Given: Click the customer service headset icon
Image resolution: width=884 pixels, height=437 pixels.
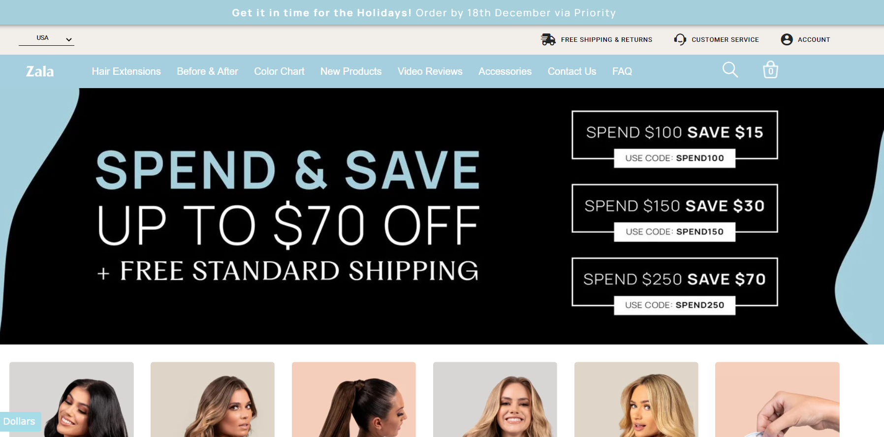Looking at the screenshot, I should click(x=680, y=39).
